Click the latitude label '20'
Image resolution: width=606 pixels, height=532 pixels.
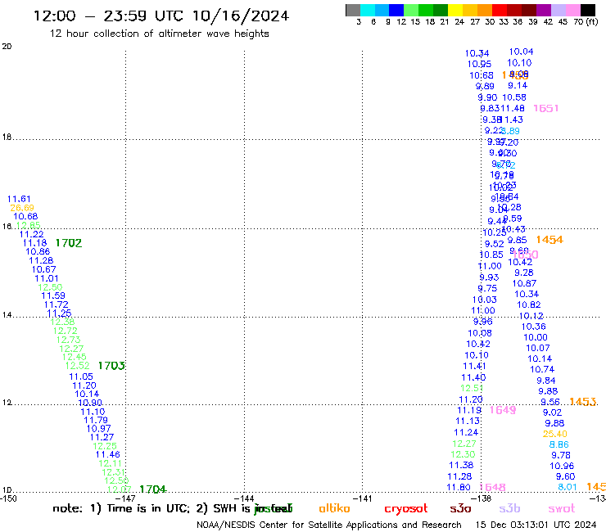tap(7, 47)
